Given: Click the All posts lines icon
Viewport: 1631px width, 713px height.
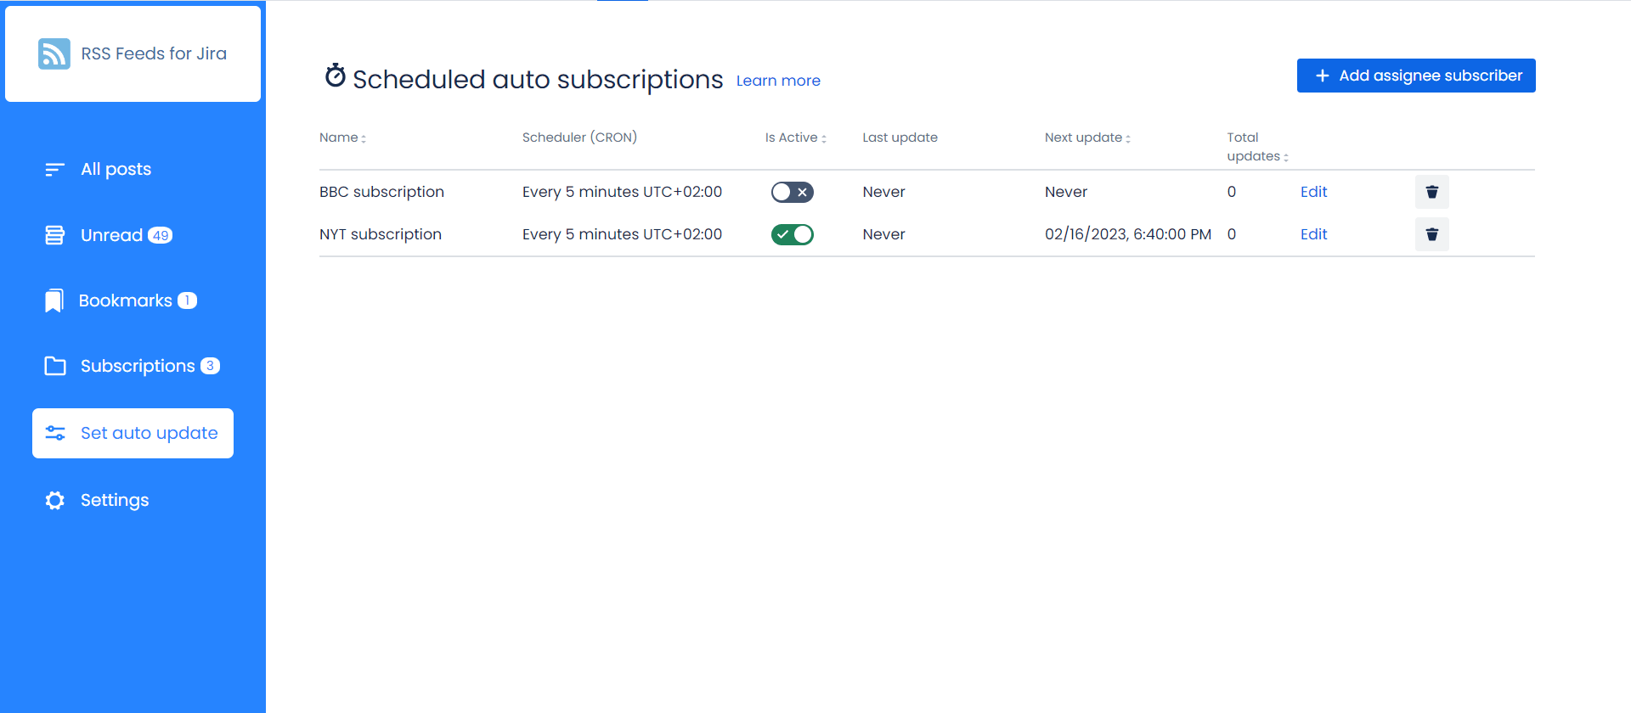Looking at the screenshot, I should tap(55, 170).
